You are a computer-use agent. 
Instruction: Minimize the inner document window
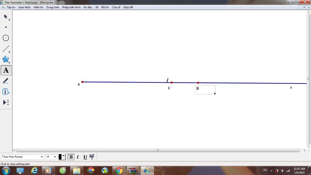coord(300,7)
